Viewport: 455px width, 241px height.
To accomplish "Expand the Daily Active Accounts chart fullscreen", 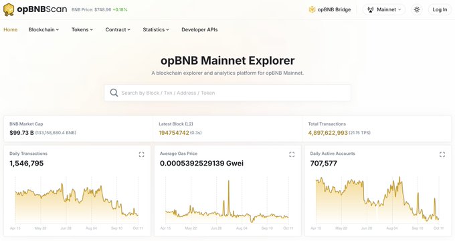I will [442, 154].
